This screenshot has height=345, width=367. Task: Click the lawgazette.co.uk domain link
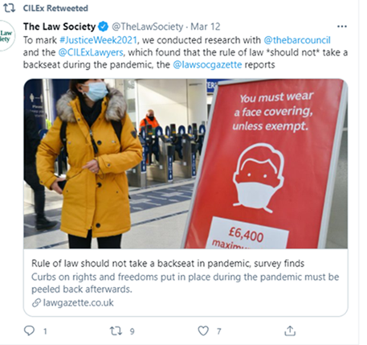tap(78, 303)
